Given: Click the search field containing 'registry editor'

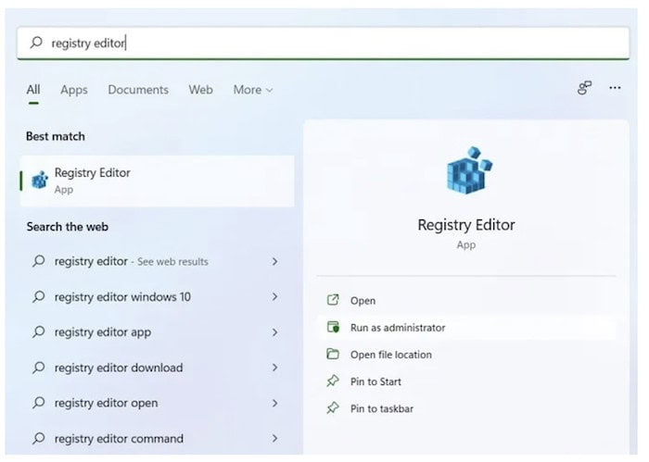Looking at the screenshot, I should (x=323, y=43).
